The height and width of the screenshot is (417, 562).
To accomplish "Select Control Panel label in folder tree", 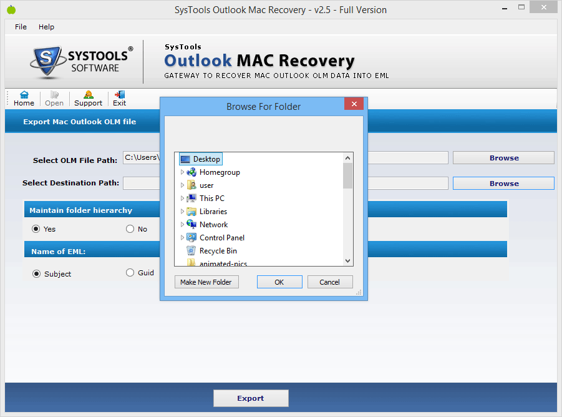I will click(x=222, y=238).
